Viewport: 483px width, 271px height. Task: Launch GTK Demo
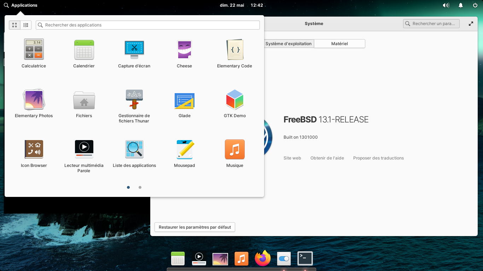[x=234, y=103]
